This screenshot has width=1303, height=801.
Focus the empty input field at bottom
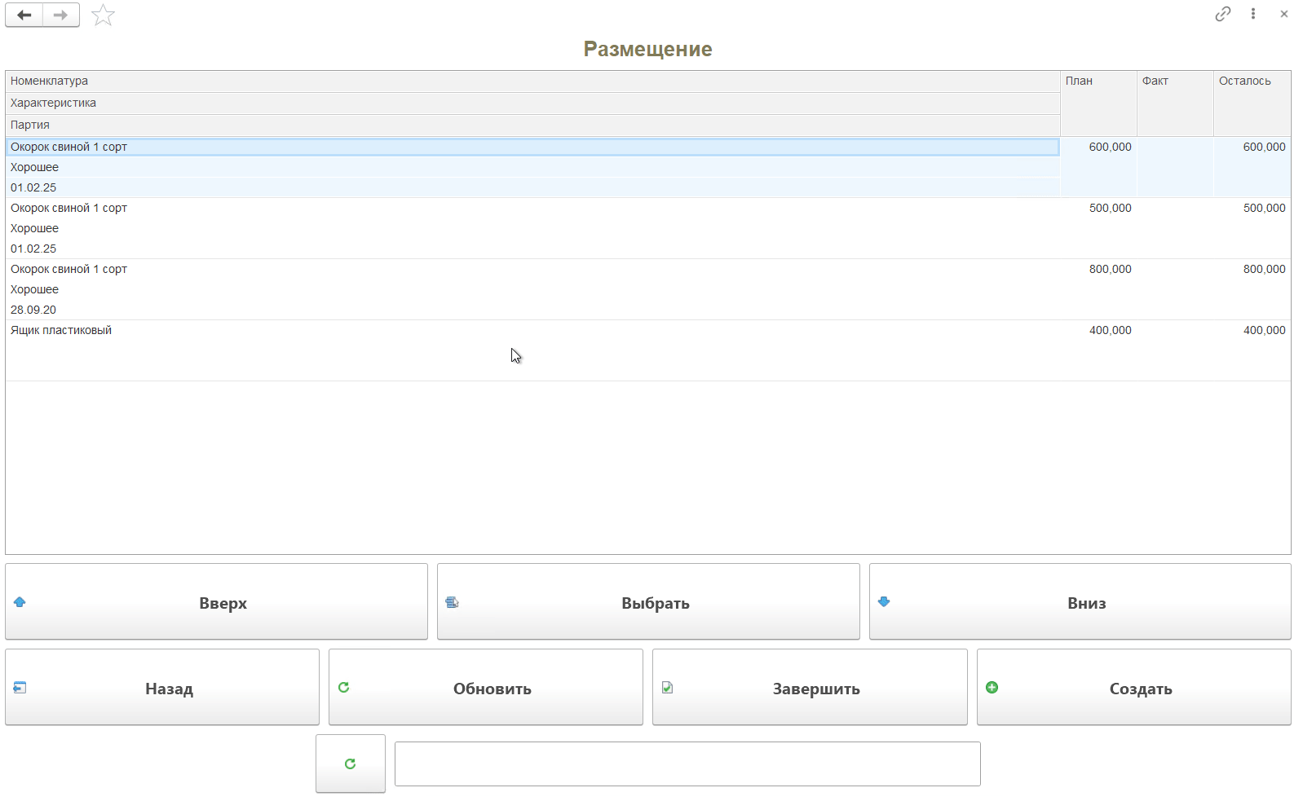pos(687,764)
